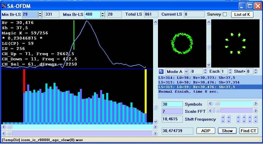
Task: Click the 'Normal finish, time 0 sec.' line
Action: (x=210, y=92)
